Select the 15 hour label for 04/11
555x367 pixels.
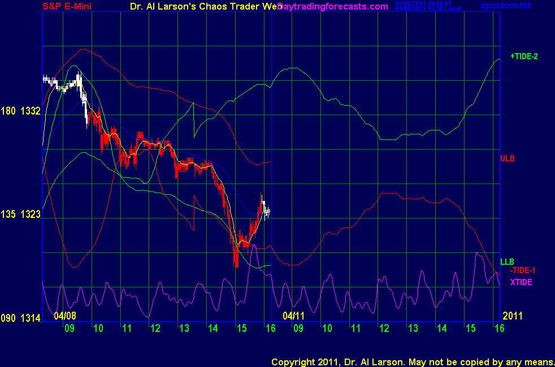(471, 329)
